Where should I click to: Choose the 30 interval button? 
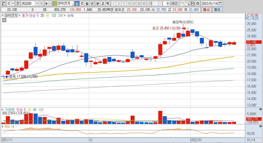(x=139, y=3)
